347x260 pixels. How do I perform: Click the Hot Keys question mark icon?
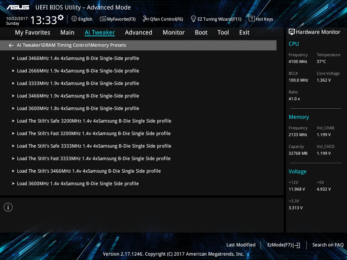coord(252,19)
